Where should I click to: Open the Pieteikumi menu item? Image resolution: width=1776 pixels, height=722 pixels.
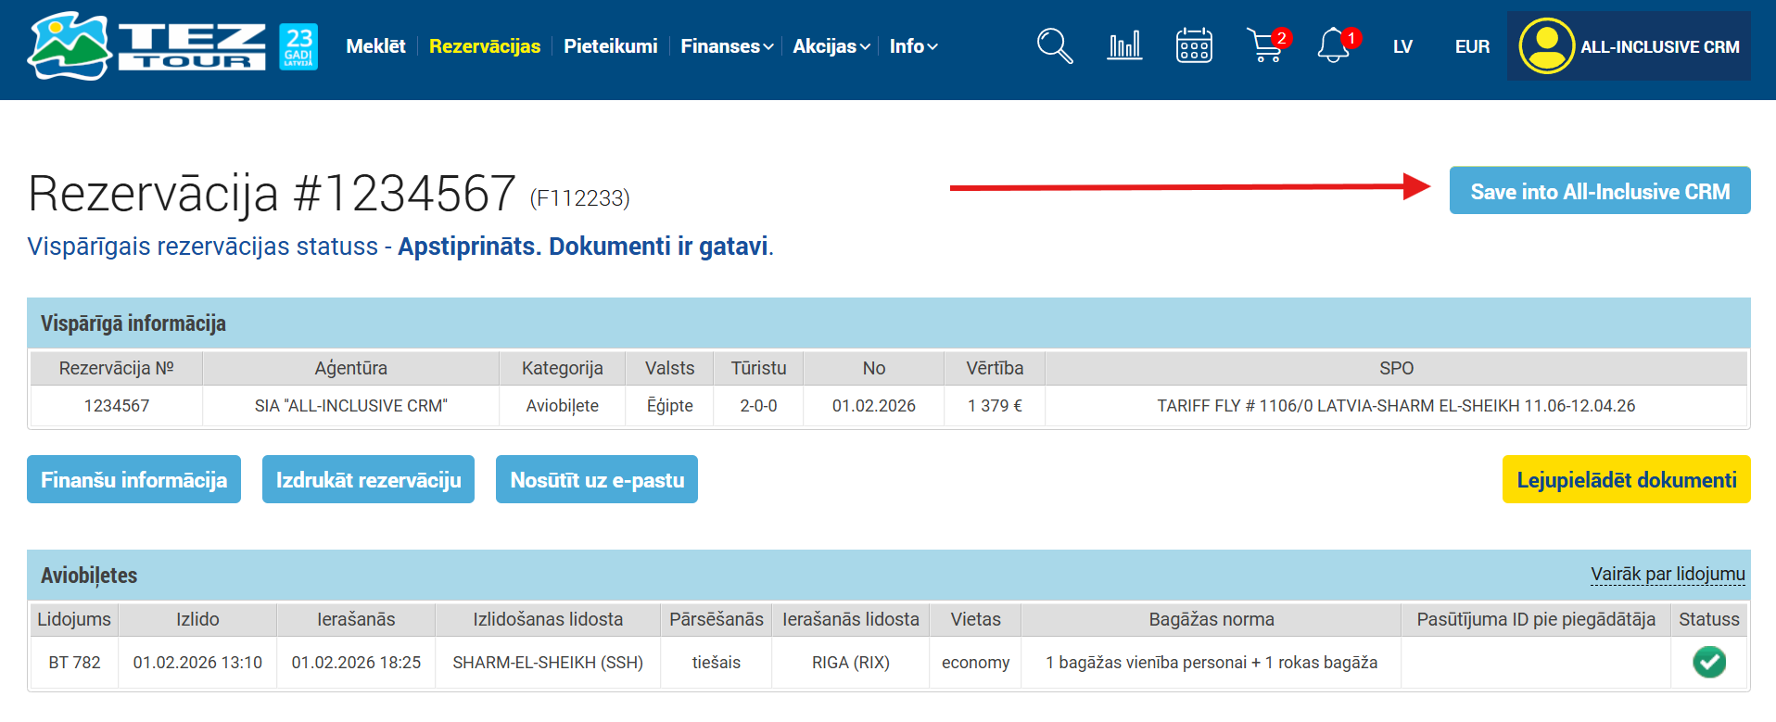(610, 46)
